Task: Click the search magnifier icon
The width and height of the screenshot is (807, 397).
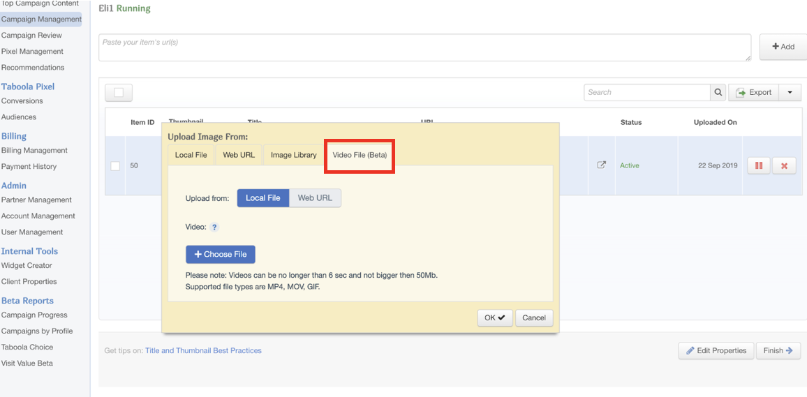Action: (718, 93)
